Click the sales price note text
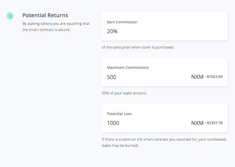235x167 pixels. (x=138, y=47)
